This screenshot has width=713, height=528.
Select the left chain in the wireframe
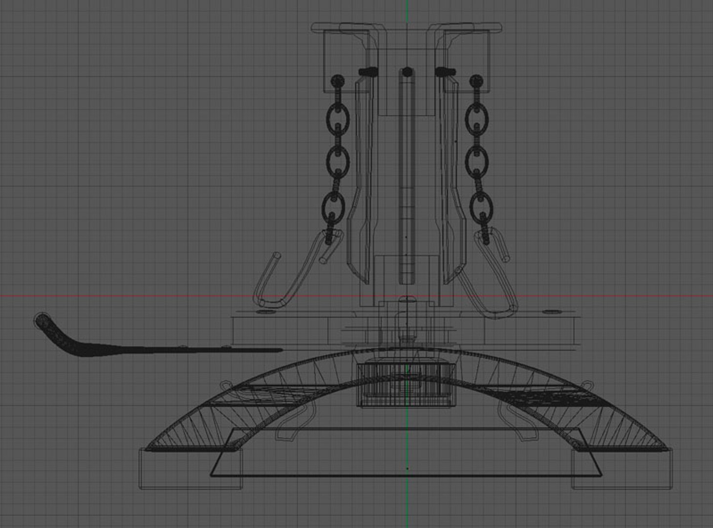coord(336,159)
